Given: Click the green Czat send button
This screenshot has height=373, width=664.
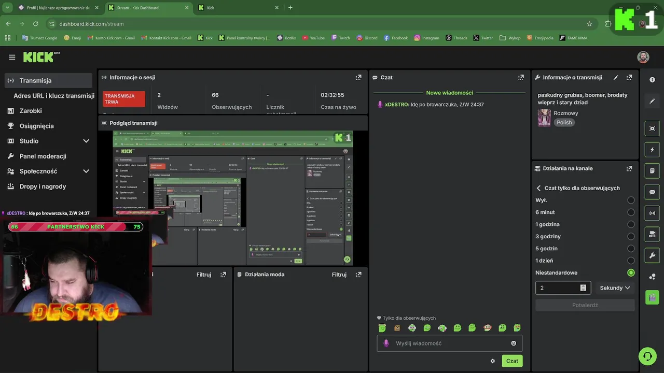Looking at the screenshot, I should click(x=512, y=361).
